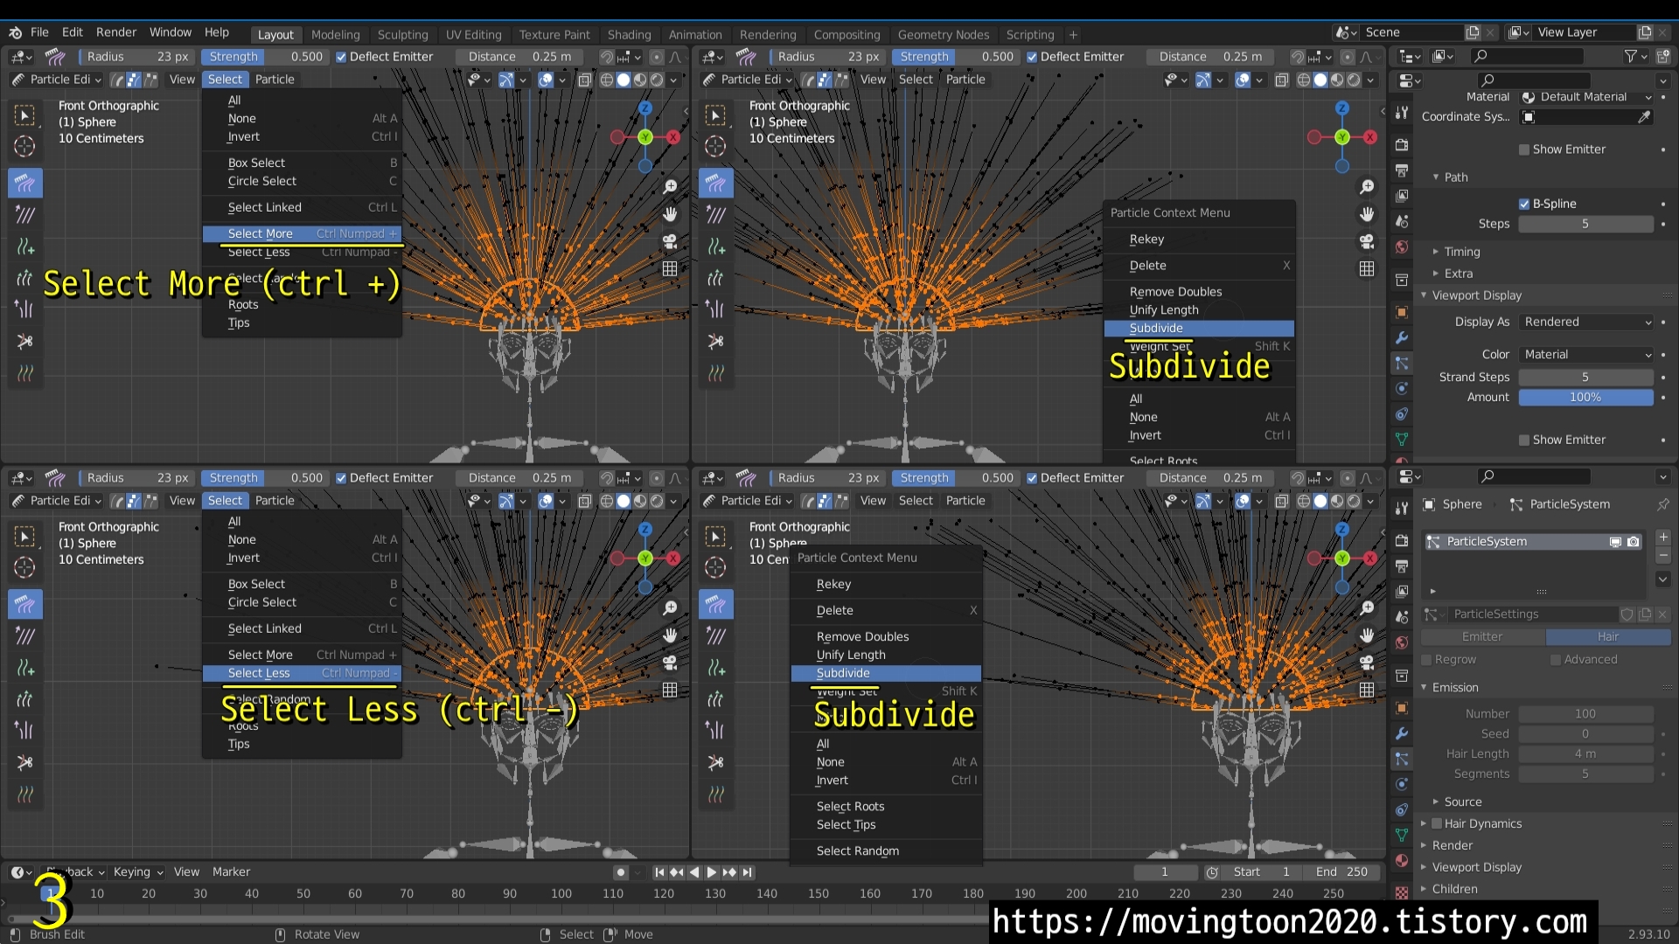Open the Help menu
Screen dimensions: 1679x944
[x=217, y=32]
